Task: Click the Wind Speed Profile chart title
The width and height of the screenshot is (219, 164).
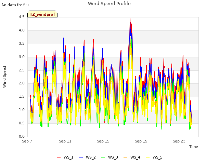Action: click(109, 4)
